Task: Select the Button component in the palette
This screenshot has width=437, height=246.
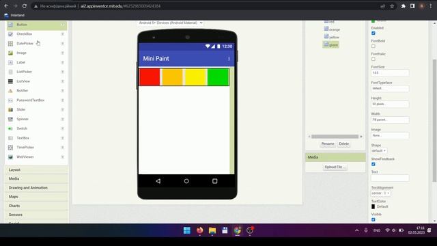Action: 37,25
